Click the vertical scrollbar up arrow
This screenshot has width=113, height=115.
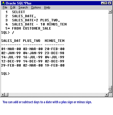click(110, 12)
